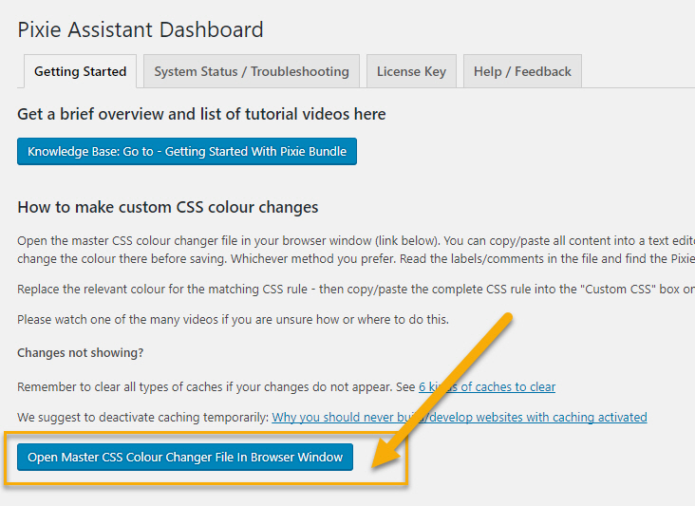Click the Knowledge Base Getting Started button

pyautogui.click(x=187, y=151)
